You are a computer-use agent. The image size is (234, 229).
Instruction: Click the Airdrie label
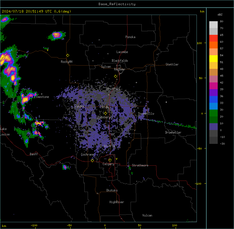tap(109, 146)
